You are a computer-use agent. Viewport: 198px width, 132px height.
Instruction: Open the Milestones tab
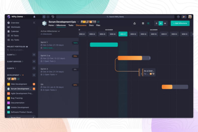pos(61,25)
